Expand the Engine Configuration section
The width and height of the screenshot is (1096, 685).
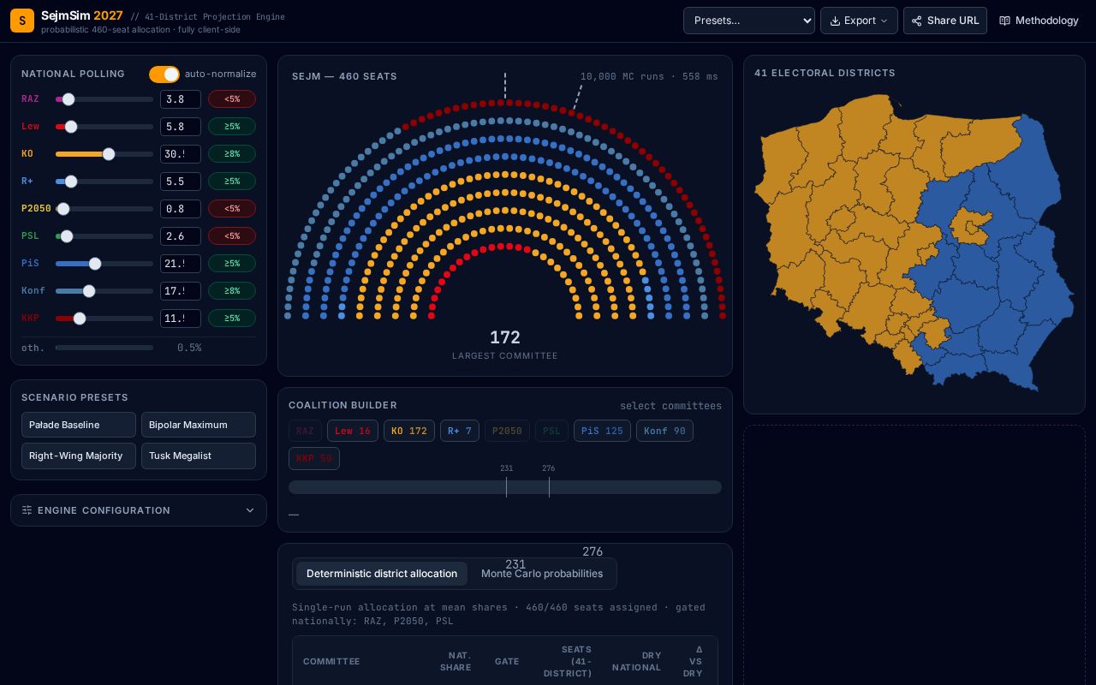coord(139,510)
